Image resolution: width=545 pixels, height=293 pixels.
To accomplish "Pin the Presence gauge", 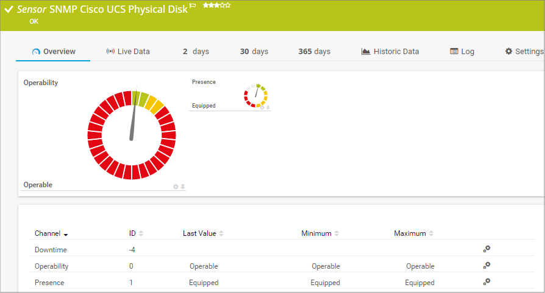I will coord(268,107).
